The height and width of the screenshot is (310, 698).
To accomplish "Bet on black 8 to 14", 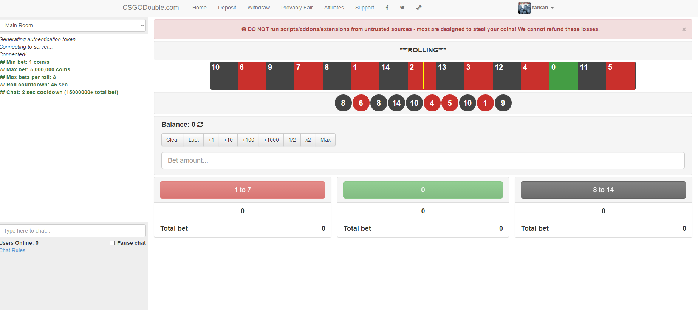I will point(603,190).
